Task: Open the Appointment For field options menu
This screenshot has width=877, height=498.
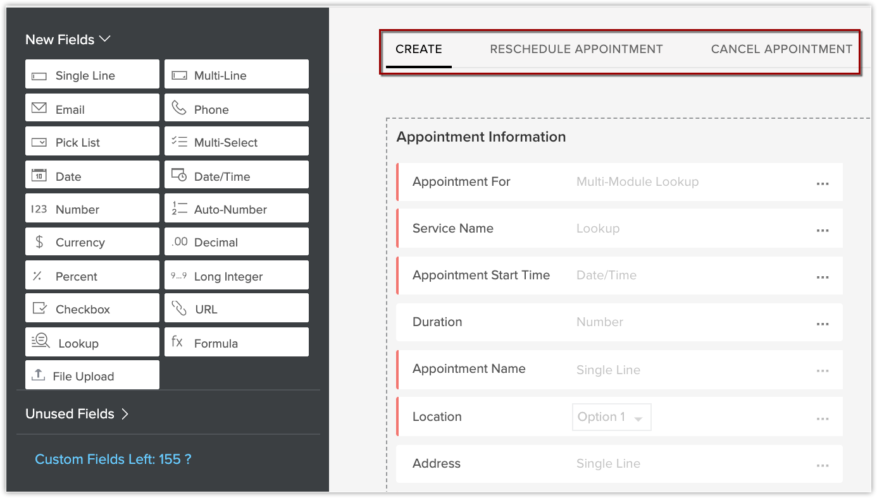Action: (822, 183)
